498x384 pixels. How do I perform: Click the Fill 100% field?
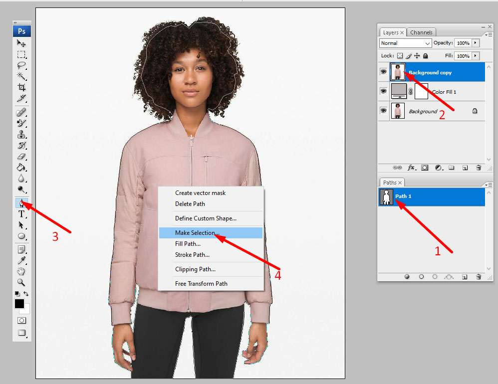463,56
